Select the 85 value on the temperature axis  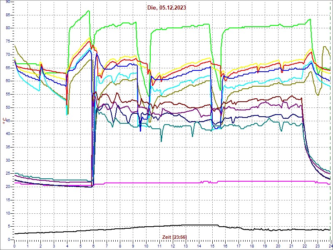tap(7, 15)
